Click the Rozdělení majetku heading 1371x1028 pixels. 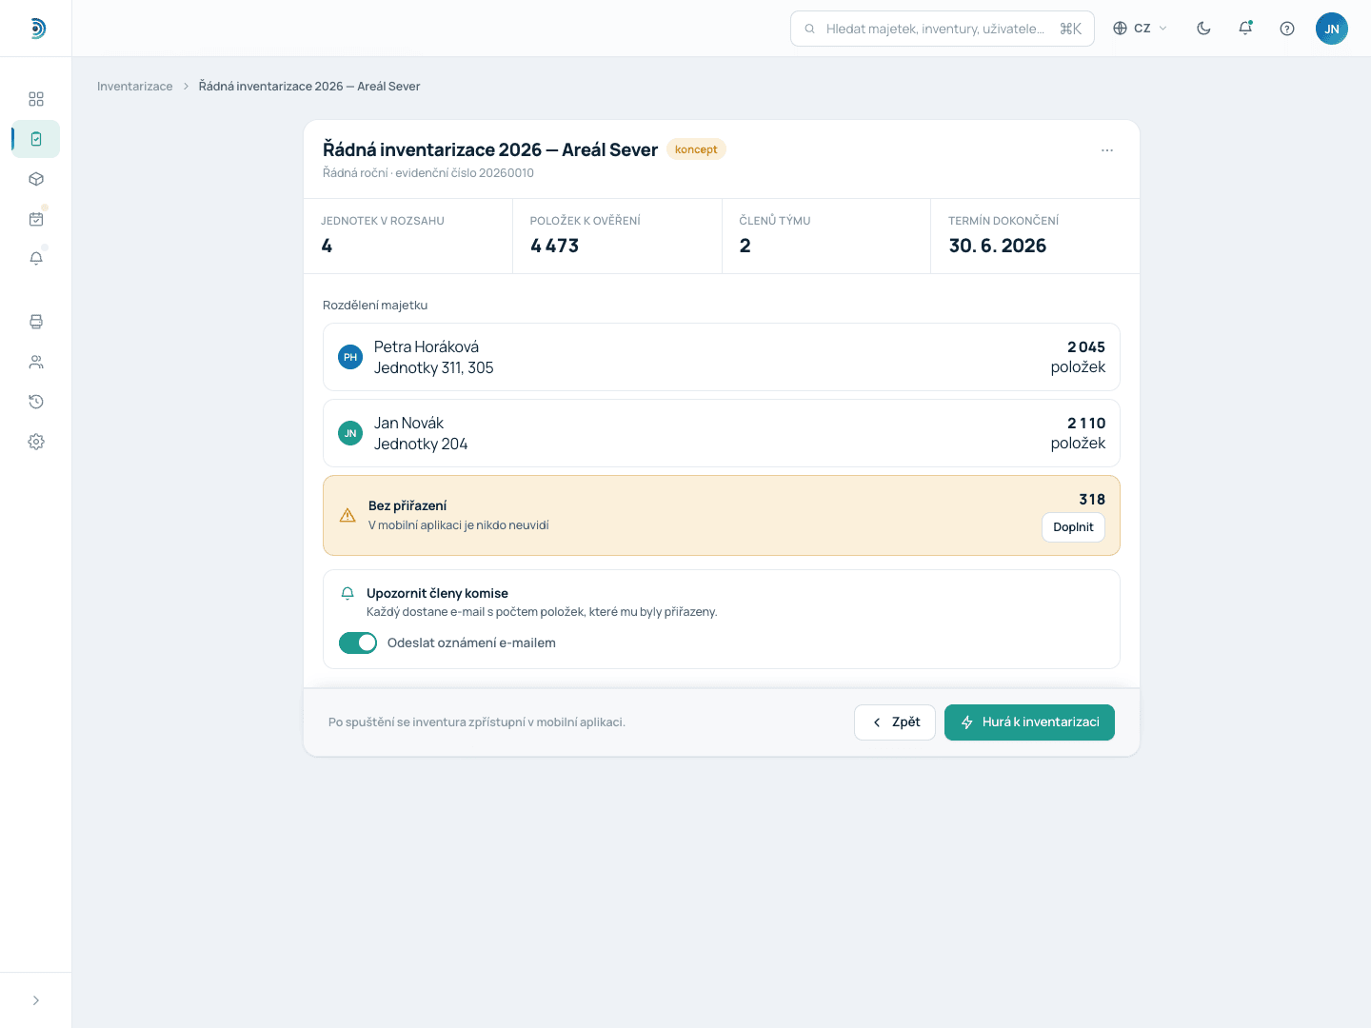pyautogui.click(x=375, y=306)
